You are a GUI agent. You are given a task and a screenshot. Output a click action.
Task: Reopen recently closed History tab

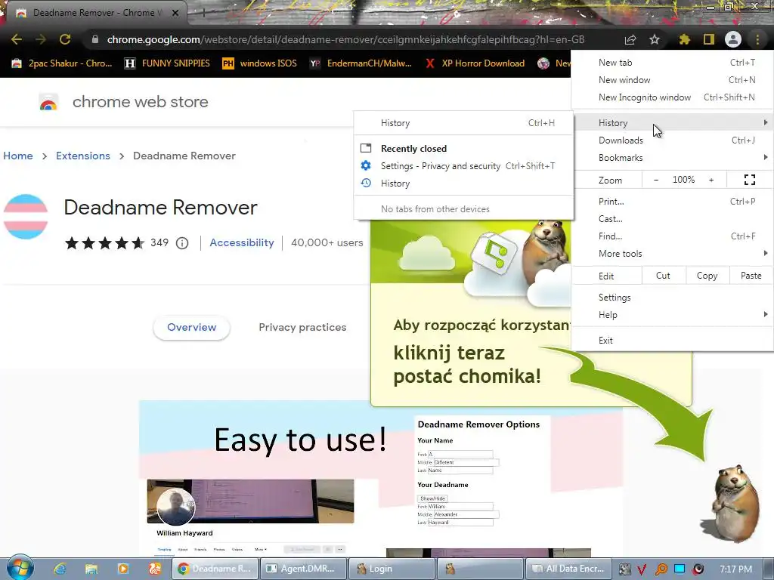[x=463, y=184]
